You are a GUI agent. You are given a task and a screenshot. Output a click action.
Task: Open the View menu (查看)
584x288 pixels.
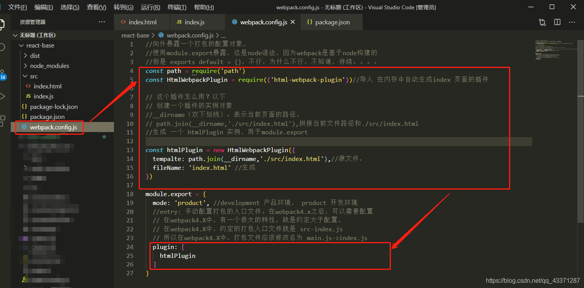click(x=97, y=7)
